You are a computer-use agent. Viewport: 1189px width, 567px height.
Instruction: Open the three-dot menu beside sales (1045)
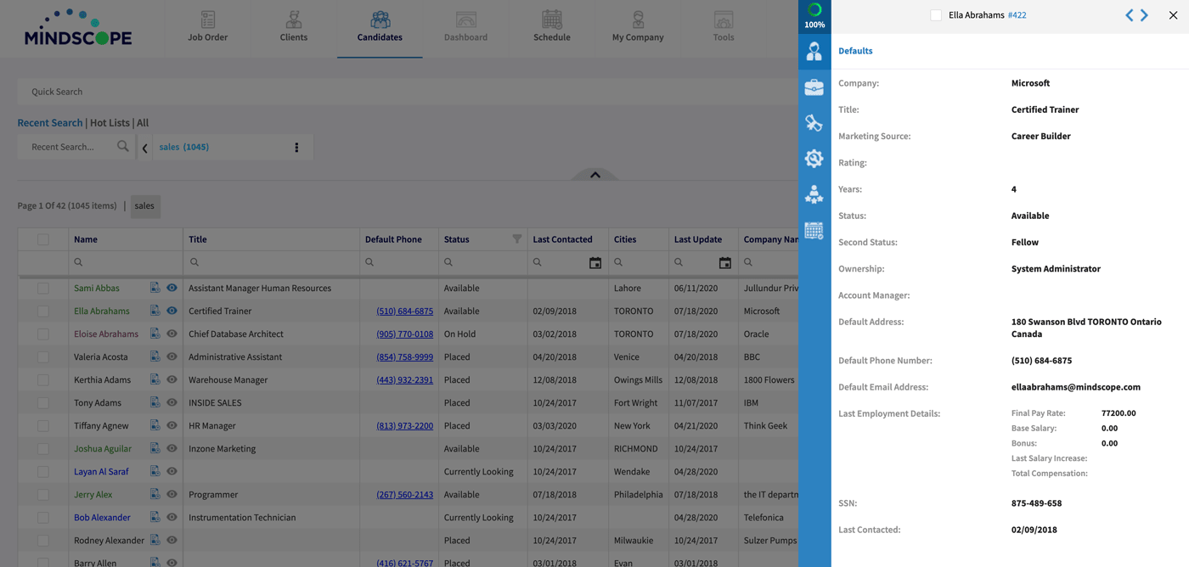tap(296, 146)
